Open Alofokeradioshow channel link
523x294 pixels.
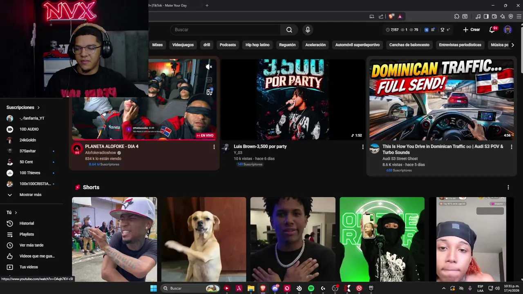(x=101, y=153)
